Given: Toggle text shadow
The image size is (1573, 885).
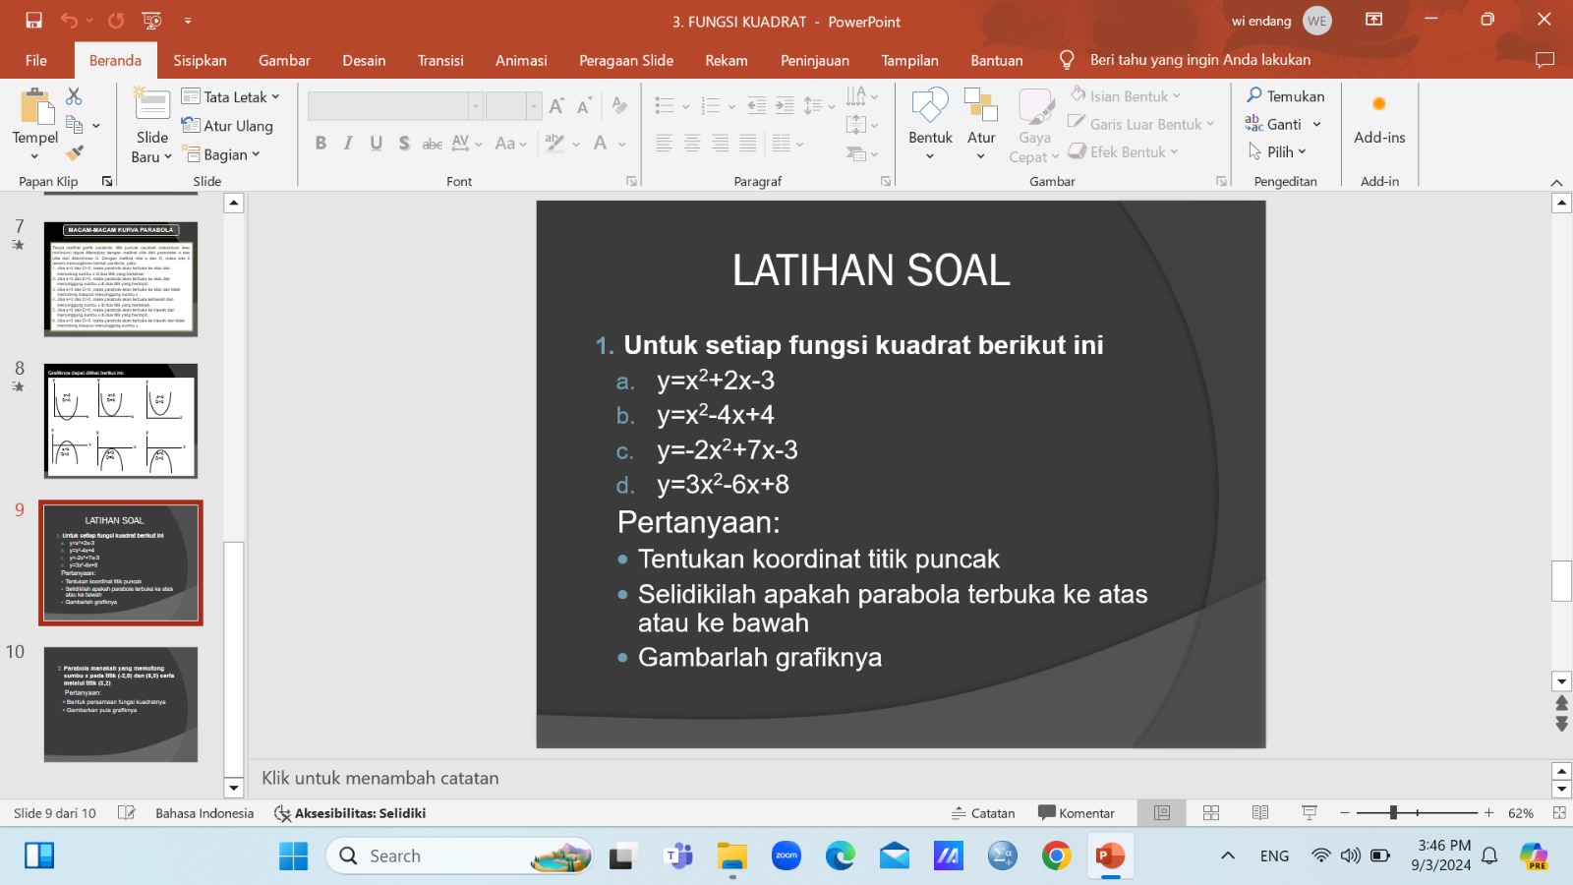Looking at the screenshot, I should (404, 144).
